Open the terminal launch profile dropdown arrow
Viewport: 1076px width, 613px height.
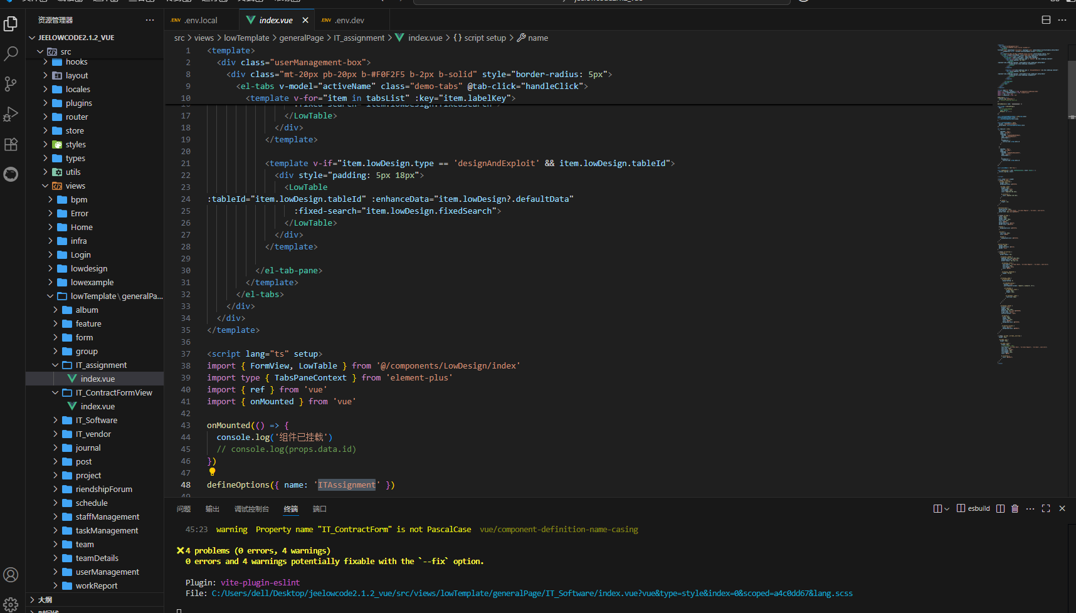(x=947, y=508)
